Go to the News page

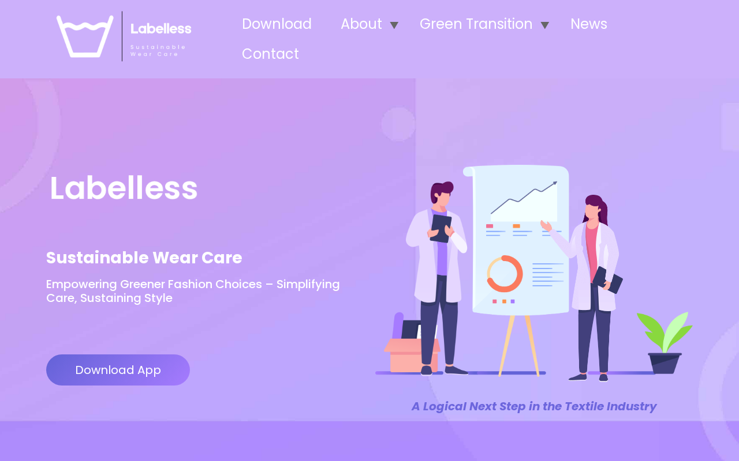coord(588,24)
